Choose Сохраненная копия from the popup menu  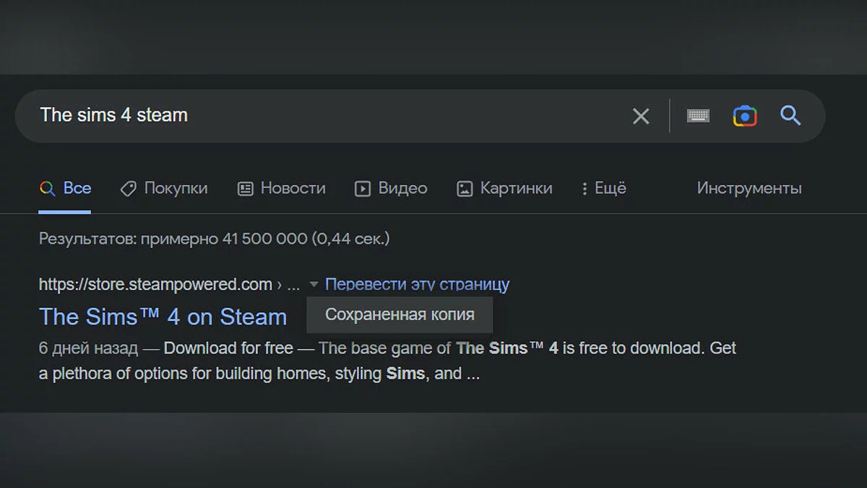pyautogui.click(x=400, y=314)
